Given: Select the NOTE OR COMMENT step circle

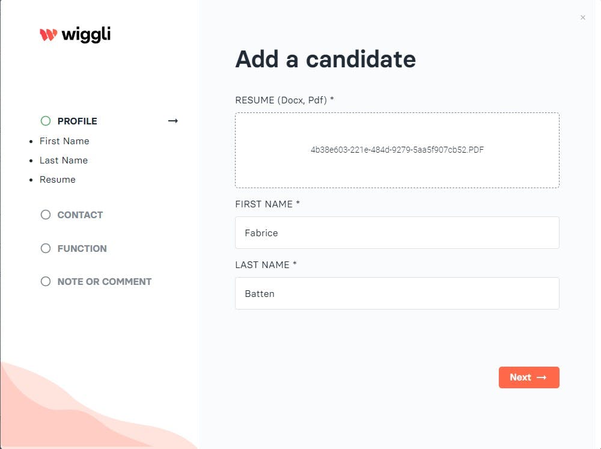Looking at the screenshot, I should coord(46,281).
